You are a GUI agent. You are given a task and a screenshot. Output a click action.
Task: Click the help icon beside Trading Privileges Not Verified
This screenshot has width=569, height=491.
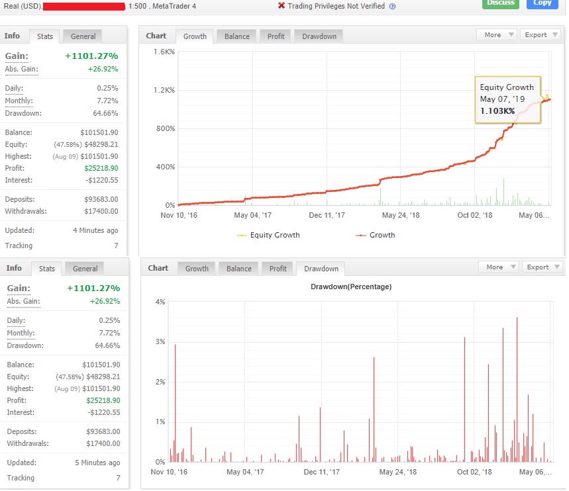coord(392,6)
